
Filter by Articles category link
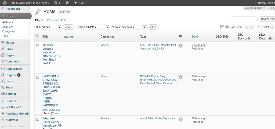[x=105, y=118]
